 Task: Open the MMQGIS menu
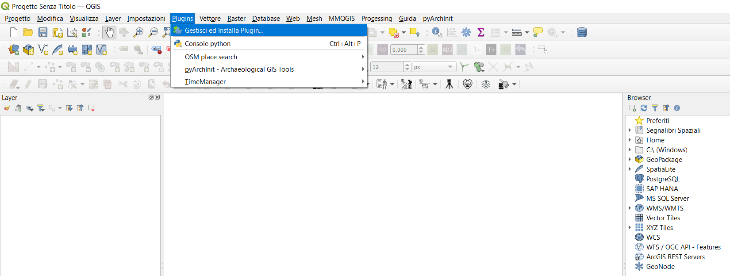click(x=342, y=18)
